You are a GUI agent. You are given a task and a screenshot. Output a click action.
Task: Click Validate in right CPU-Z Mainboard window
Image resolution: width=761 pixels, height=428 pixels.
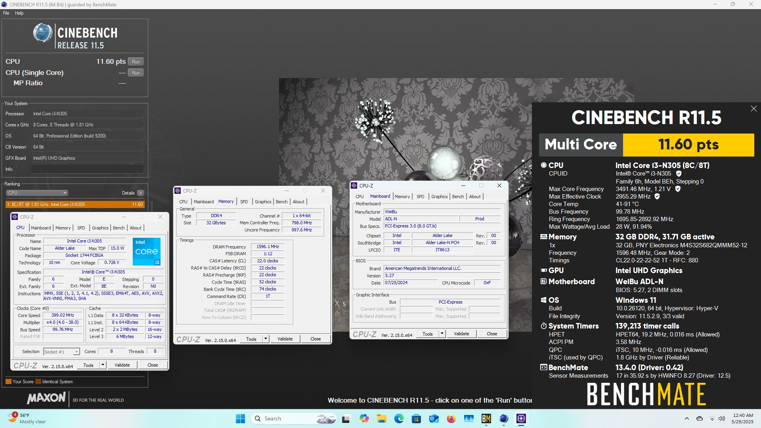[461, 334]
